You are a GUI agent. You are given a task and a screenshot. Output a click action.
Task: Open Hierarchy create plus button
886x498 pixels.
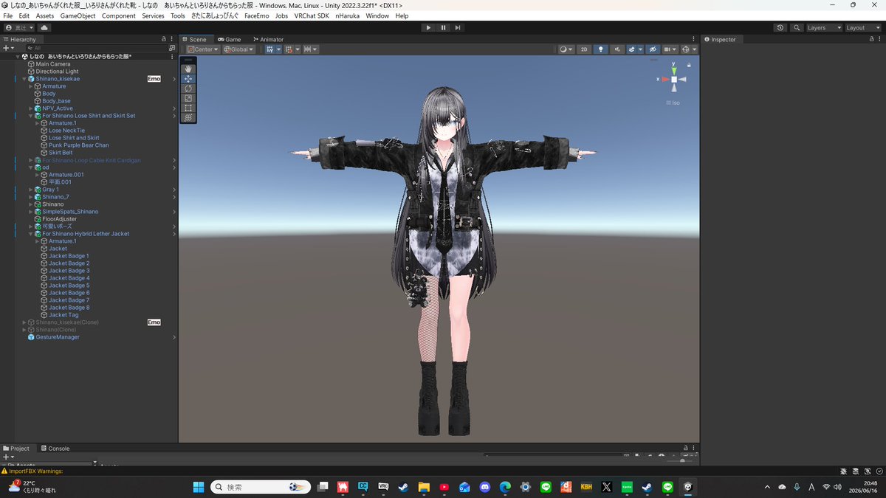pyautogui.click(x=7, y=48)
